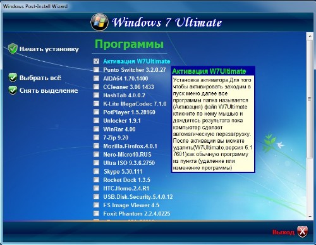Click the red Выход text
Viewport: 316px width, 245px height.
283,232
